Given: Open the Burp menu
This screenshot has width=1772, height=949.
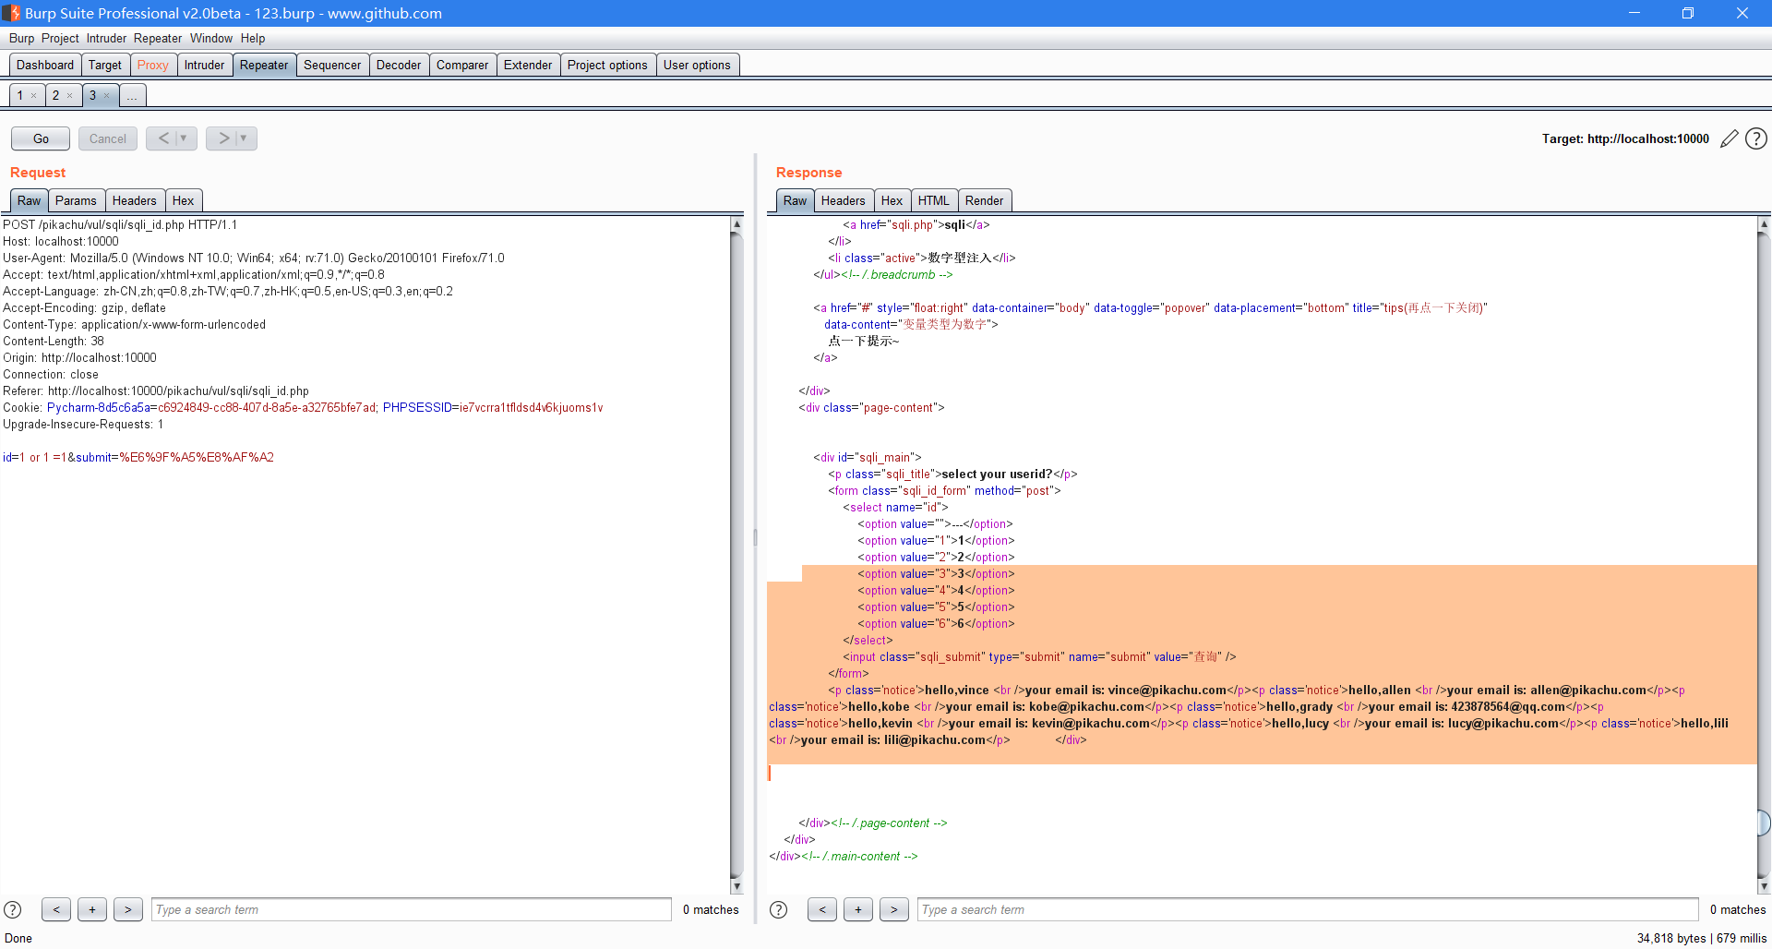Looking at the screenshot, I should point(21,38).
